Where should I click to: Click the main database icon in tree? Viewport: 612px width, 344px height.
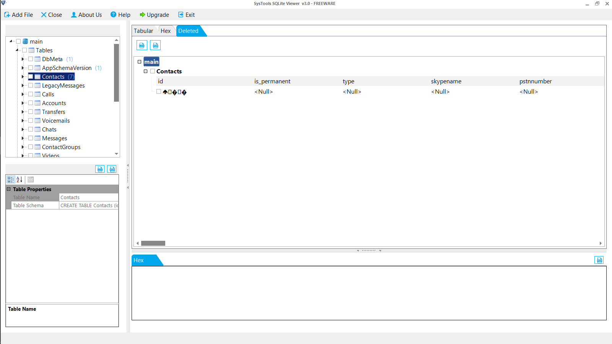pos(25,41)
